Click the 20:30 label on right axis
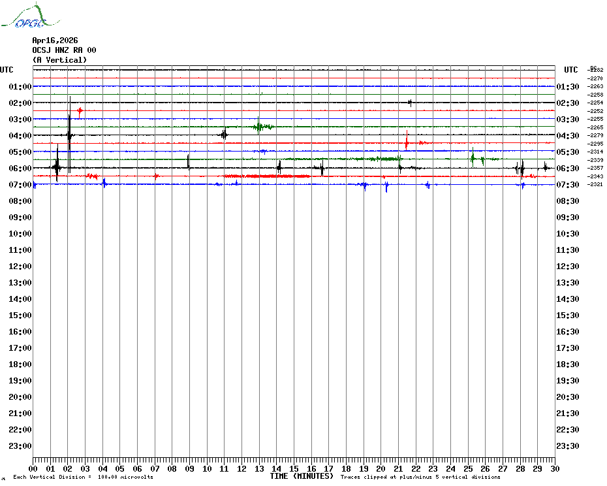 click(567, 397)
